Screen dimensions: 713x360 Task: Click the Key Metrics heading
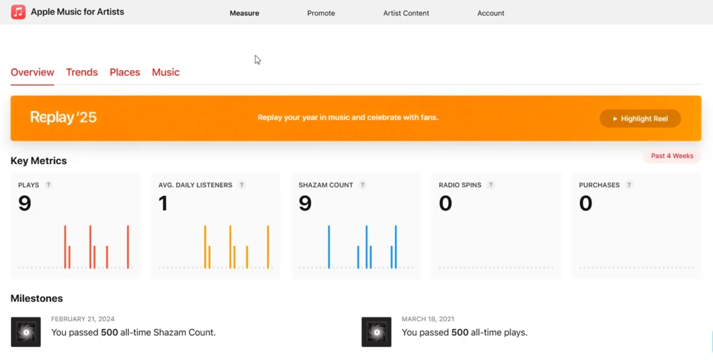coord(38,161)
